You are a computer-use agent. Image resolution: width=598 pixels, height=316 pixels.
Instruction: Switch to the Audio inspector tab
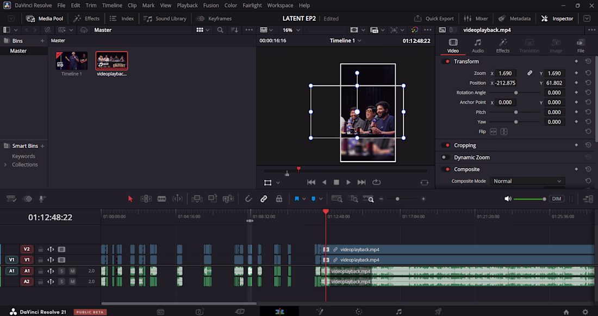(477, 46)
